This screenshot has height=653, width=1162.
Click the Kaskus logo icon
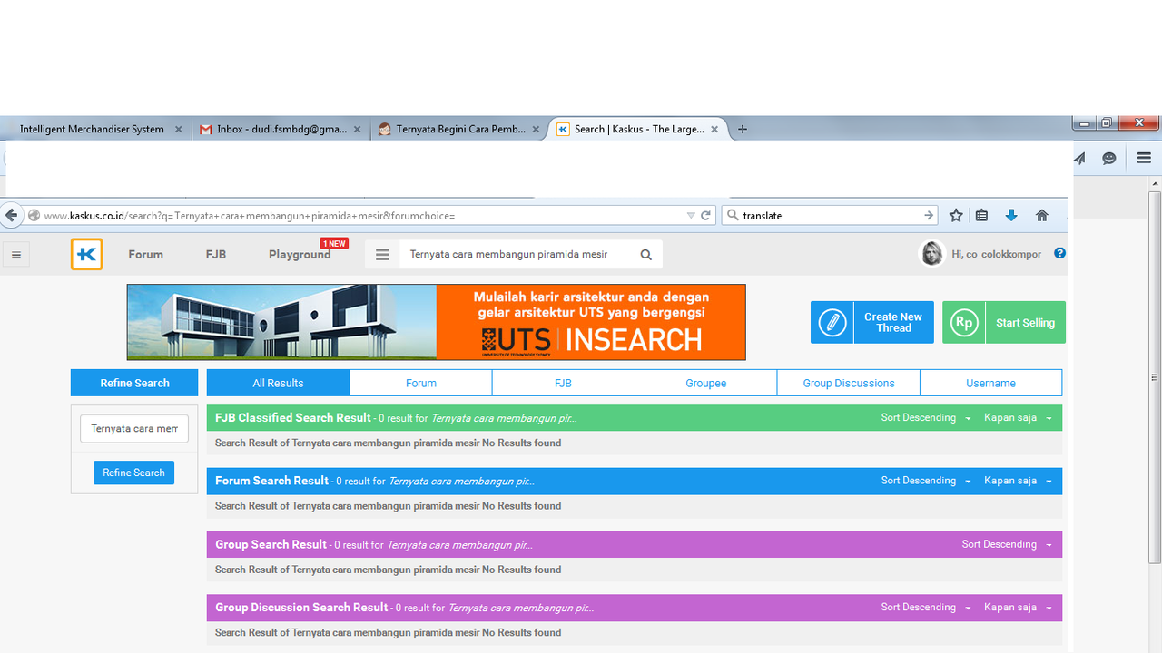(87, 255)
